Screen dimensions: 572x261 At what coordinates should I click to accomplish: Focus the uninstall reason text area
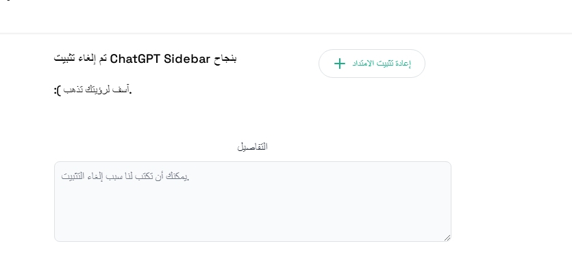tap(253, 202)
